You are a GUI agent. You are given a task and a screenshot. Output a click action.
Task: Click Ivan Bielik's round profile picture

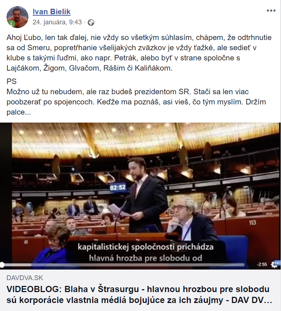coord(17,17)
